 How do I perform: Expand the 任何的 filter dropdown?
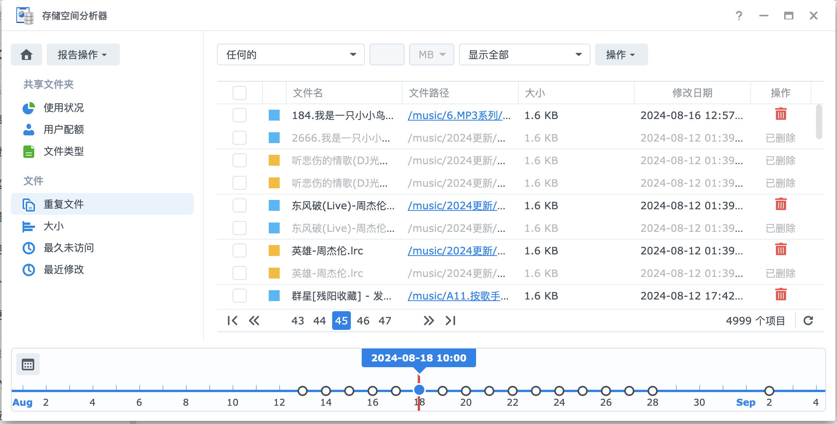coord(291,54)
